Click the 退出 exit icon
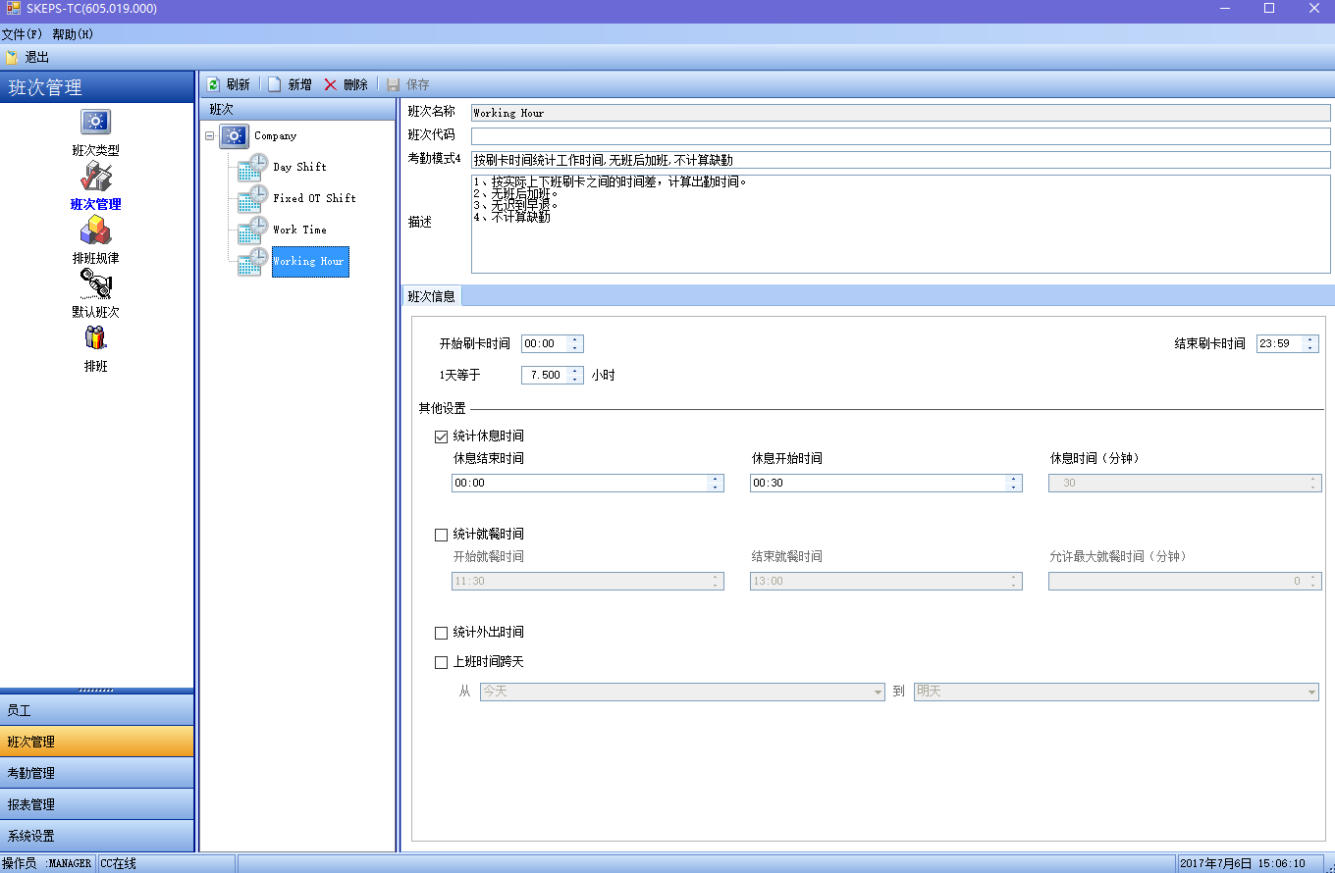 point(12,58)
